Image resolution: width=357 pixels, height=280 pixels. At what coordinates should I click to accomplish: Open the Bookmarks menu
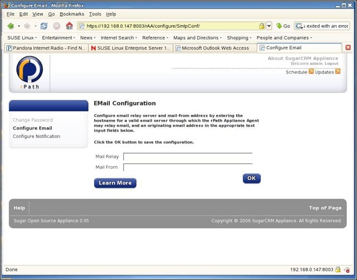coord(72,14)
